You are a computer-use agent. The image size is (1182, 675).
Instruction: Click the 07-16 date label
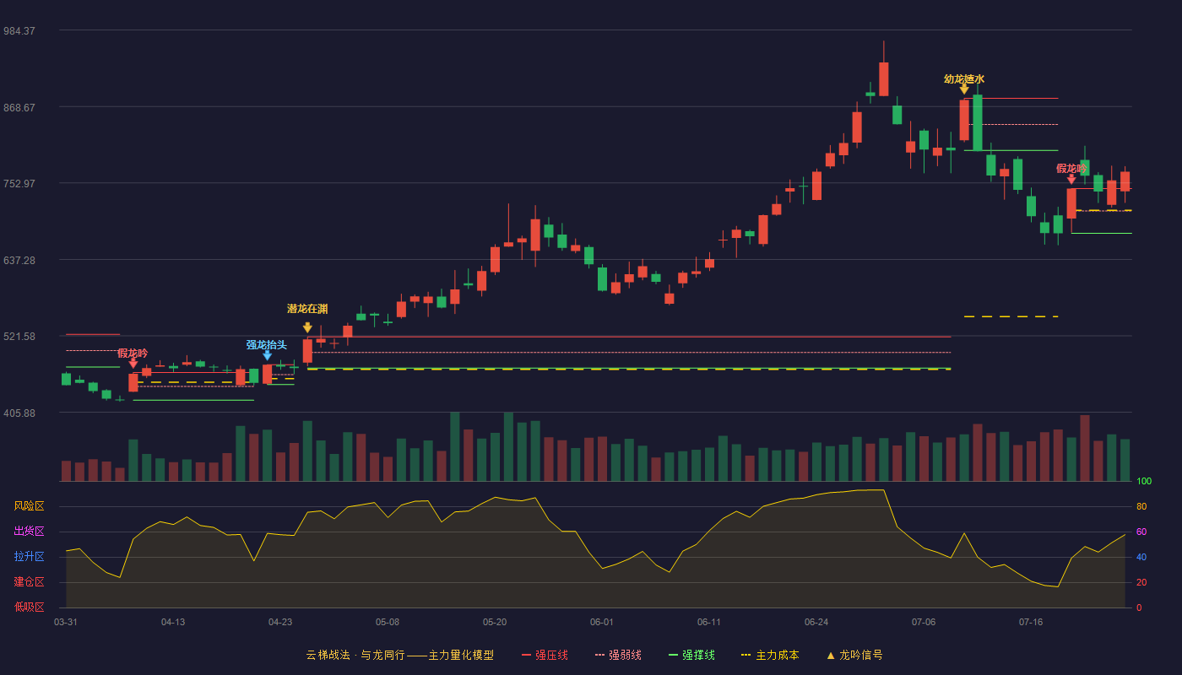1031,622
